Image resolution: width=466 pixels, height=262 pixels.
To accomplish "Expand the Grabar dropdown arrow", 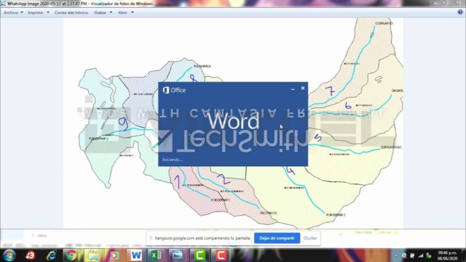I will [111, 13].
